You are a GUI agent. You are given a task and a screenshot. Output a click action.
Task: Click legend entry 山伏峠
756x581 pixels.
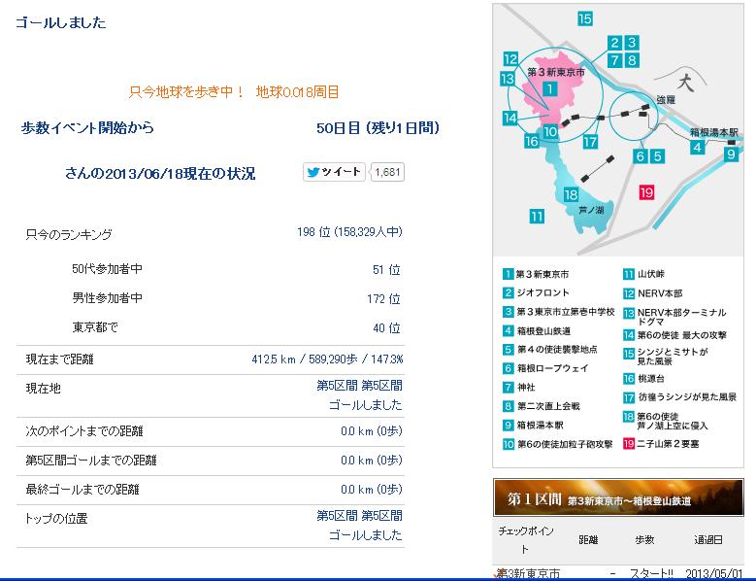643,274
